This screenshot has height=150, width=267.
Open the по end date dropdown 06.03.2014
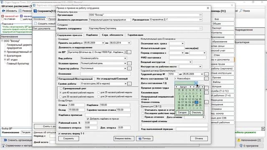point(129,43)
